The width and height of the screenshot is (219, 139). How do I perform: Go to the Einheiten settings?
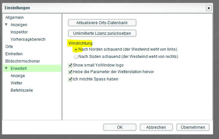pos(14,54)
